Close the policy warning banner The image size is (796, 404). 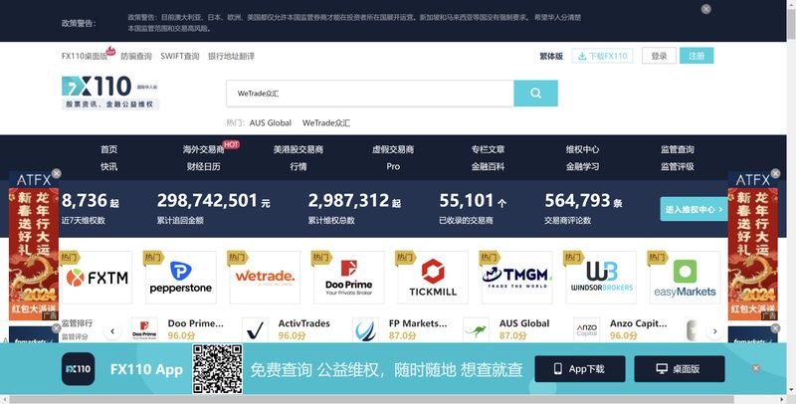click(x=705, y=9)
